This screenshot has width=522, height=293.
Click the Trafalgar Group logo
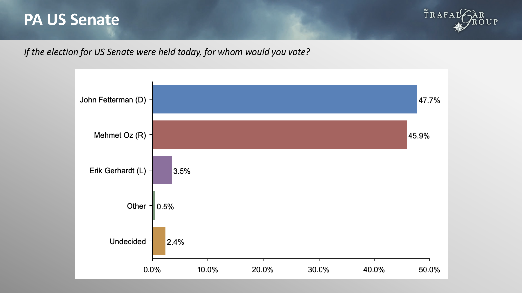(461, 20)
